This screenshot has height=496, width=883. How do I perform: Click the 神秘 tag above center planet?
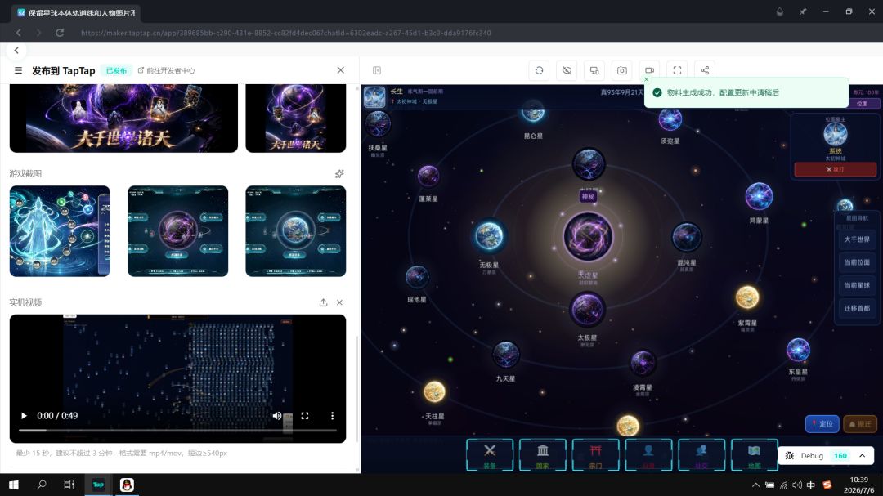point(588,196)
